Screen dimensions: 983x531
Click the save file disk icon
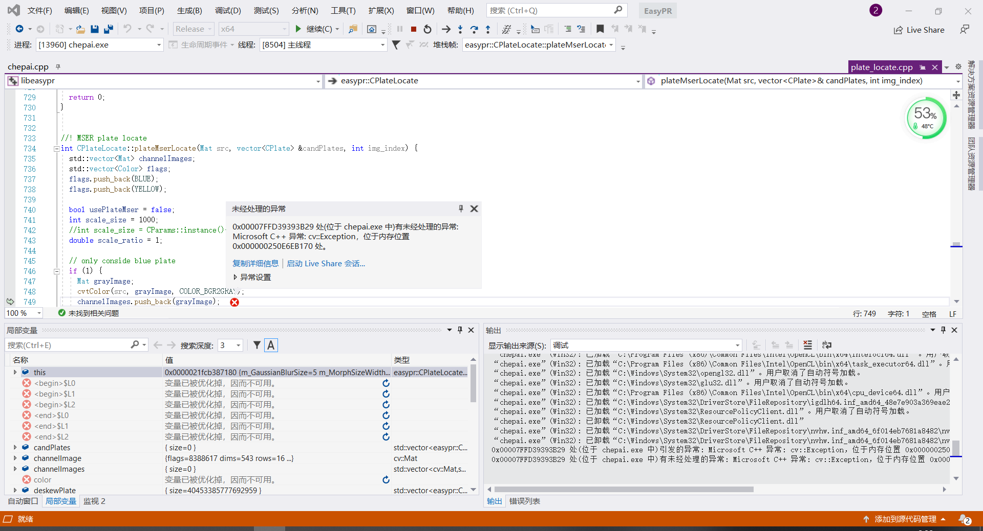click(x=94, y=29)
